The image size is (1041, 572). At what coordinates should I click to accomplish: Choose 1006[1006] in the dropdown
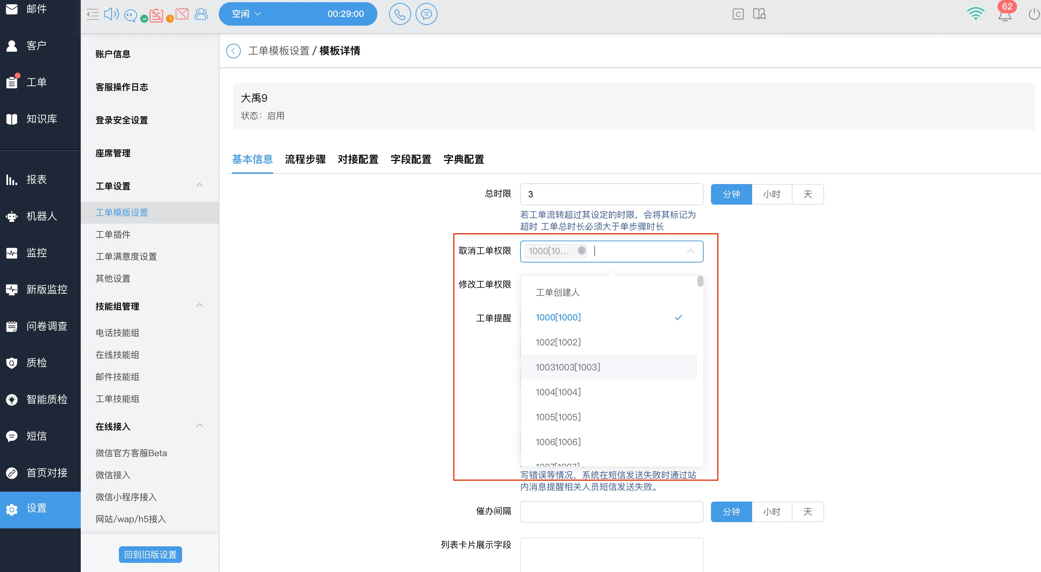pyautogui.click(x=609, y=442)
